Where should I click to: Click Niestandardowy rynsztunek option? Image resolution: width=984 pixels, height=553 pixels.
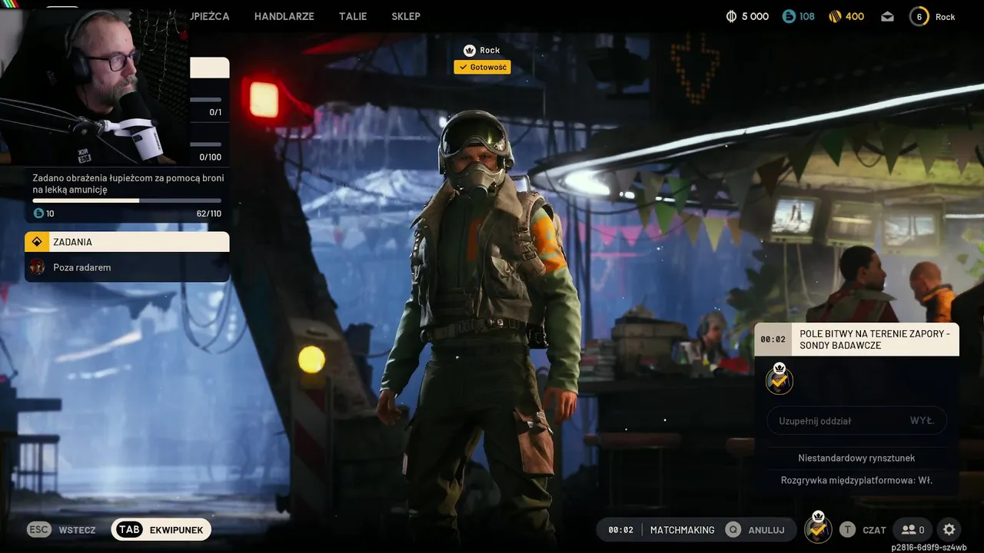coord(856,458)
